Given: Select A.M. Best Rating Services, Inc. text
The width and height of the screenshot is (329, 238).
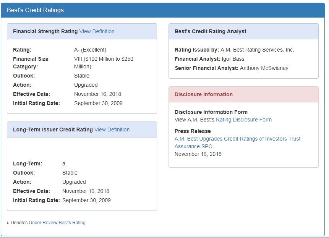Looking at the screenshot, I should (x=257, y=50).
